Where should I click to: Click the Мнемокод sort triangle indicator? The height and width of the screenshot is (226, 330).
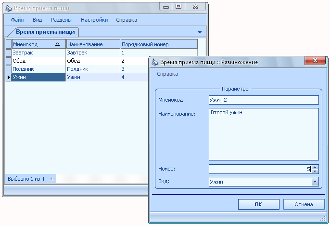[x=57, y=44]
